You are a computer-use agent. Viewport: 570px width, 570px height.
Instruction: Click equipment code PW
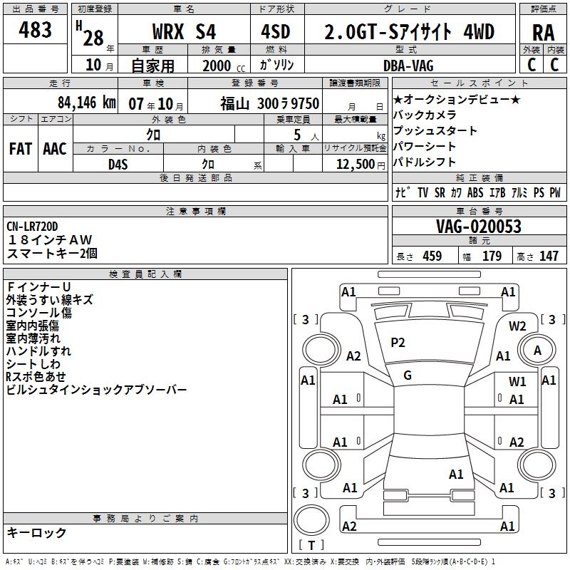pos(555,192)
